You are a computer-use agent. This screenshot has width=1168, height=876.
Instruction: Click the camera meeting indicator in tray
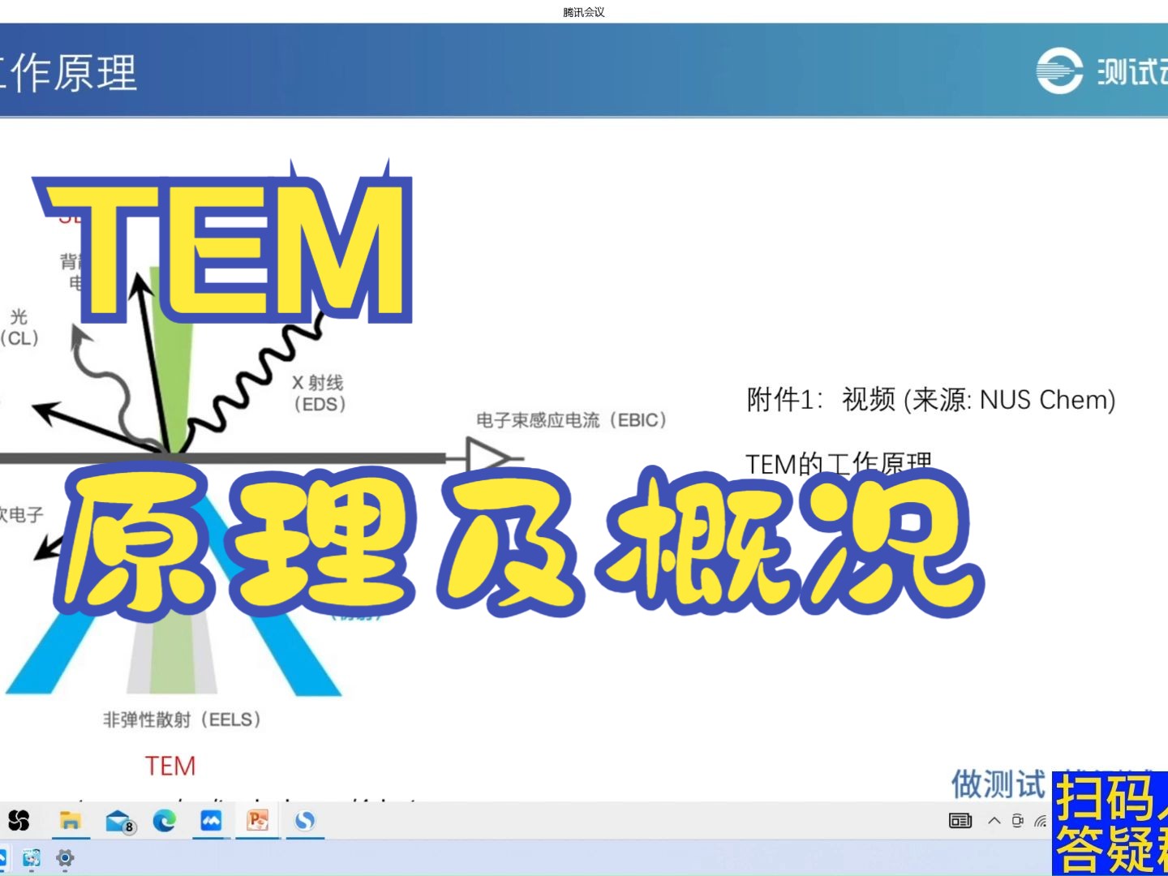[x=1018, y=821]
